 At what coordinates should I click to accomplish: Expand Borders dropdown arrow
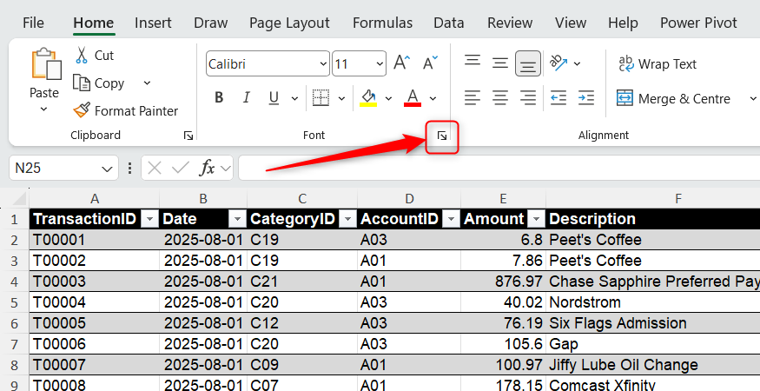pos(341,98)
